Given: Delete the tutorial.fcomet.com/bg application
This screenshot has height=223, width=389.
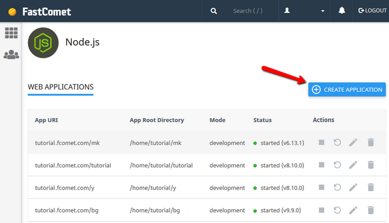Looking at the screenshot, I should point(370,210).
